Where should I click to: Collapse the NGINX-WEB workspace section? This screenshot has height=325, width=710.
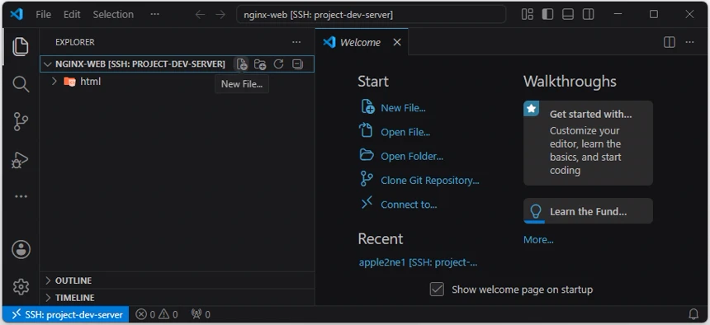click(x=47, y=64)
